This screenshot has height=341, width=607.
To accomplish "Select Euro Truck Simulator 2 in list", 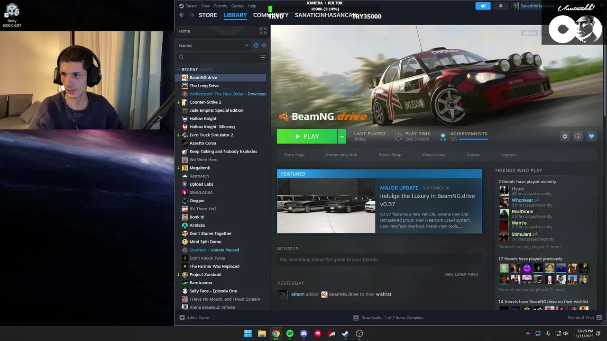I will (x=221, y=135).
